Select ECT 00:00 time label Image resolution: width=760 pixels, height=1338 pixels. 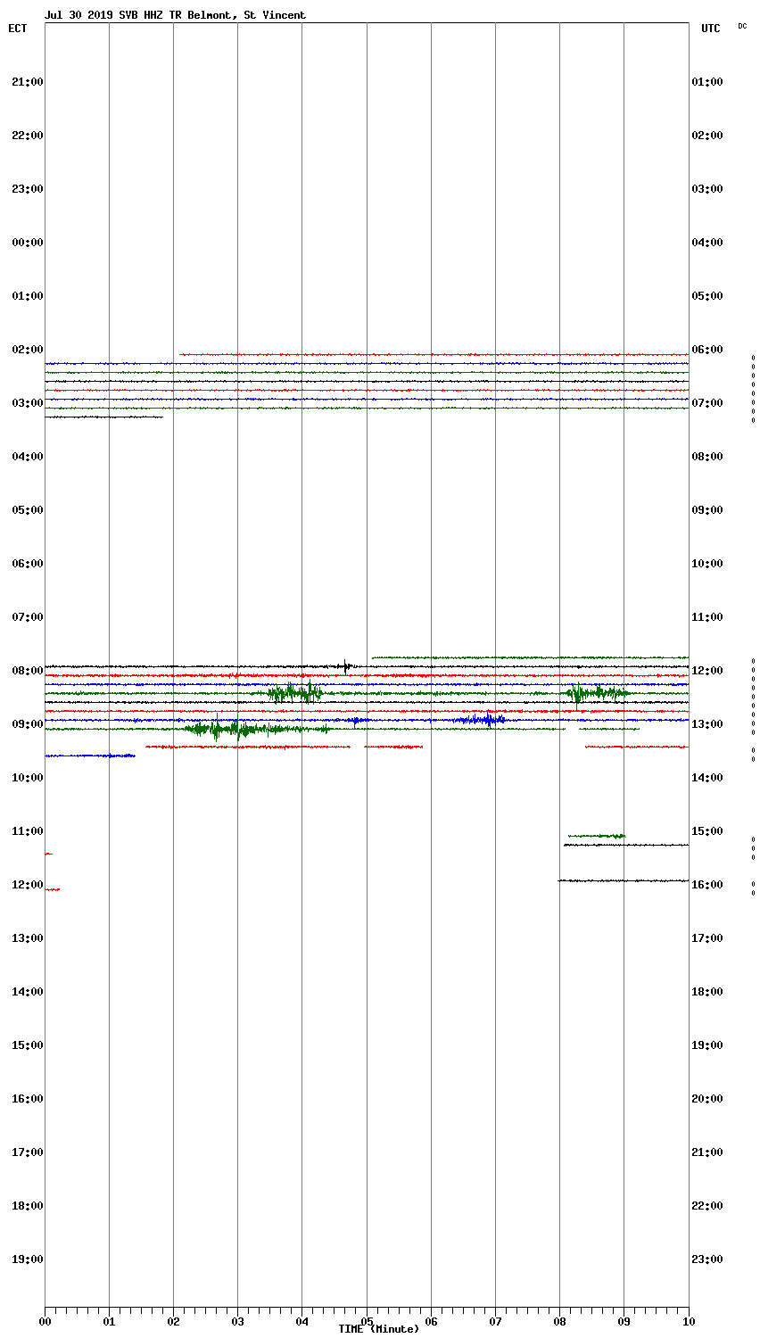click(x=28, y=243)
